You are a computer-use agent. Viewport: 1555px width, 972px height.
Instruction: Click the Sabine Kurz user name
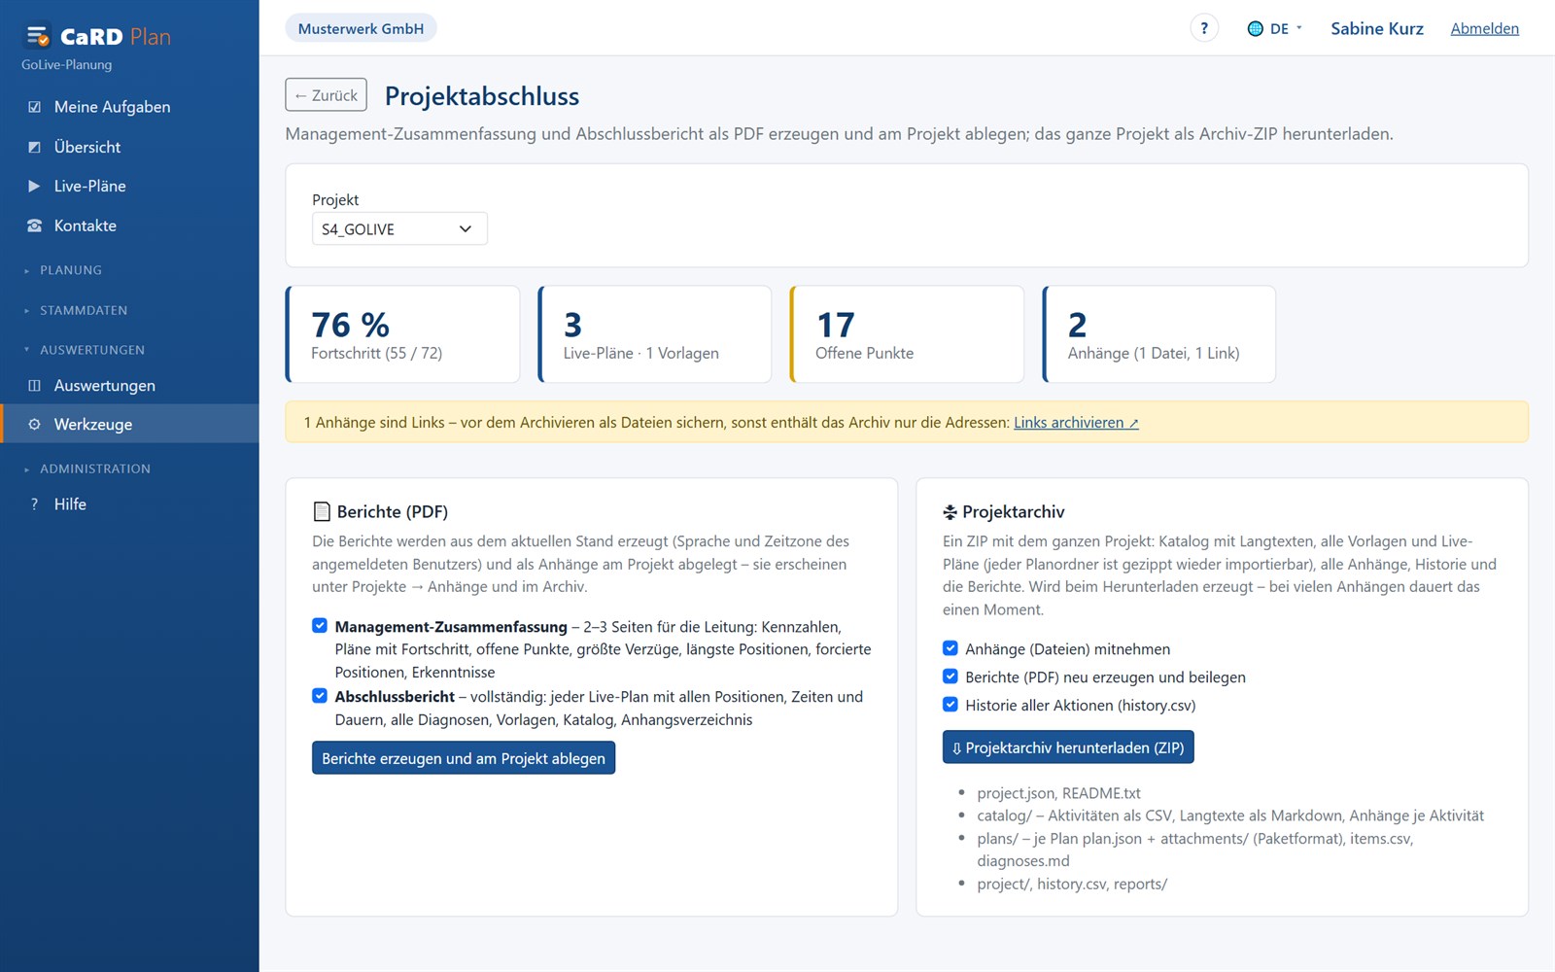tap(1376, 29)
